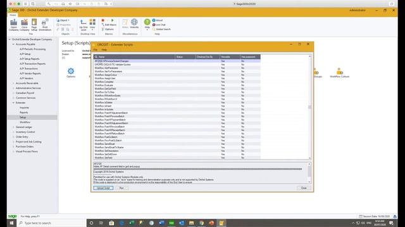Select the Workflow.AddParameter script row
Image resolution: width=405 pixels, height=227 pixels.
click(x=177, y=68)
